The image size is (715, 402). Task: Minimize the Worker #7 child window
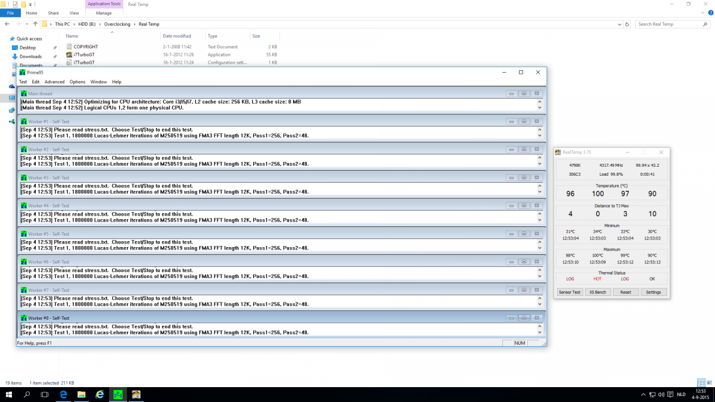tap(511, 290)
